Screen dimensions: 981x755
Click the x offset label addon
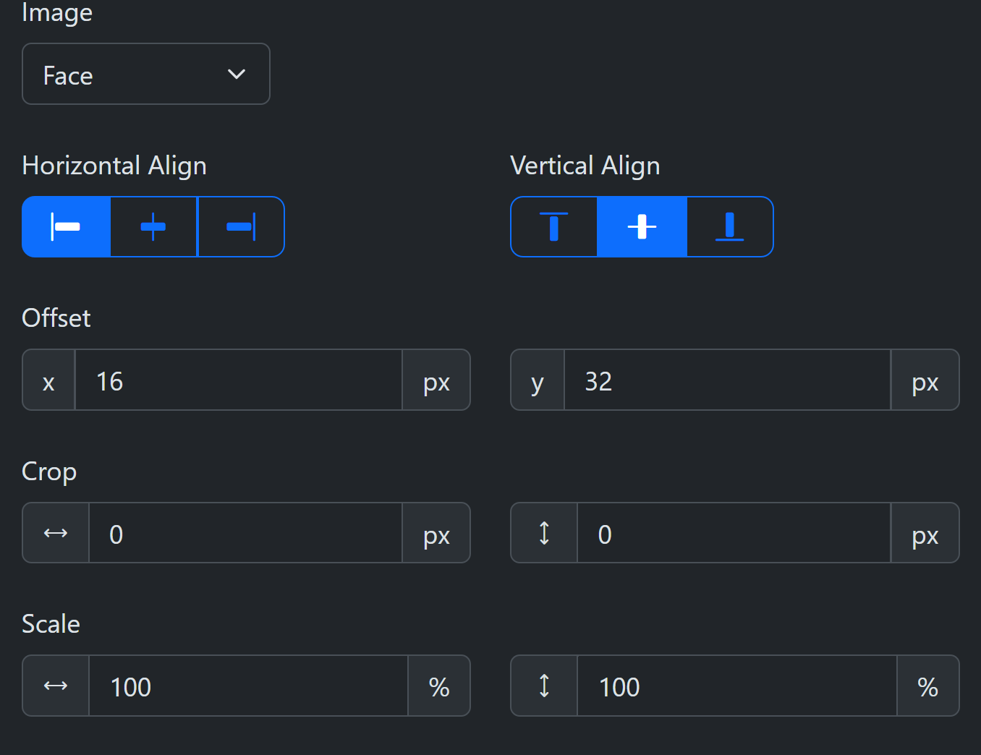tap(48, 380)
